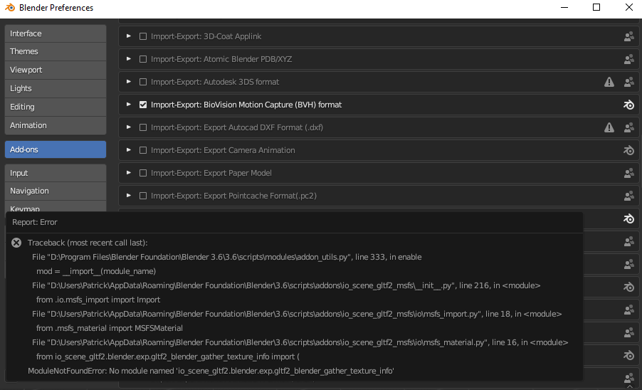642x390 pixels.
Task: Enable the 3D-Coat Applink add-on checkbox
Action: click(x=143, y=36)
